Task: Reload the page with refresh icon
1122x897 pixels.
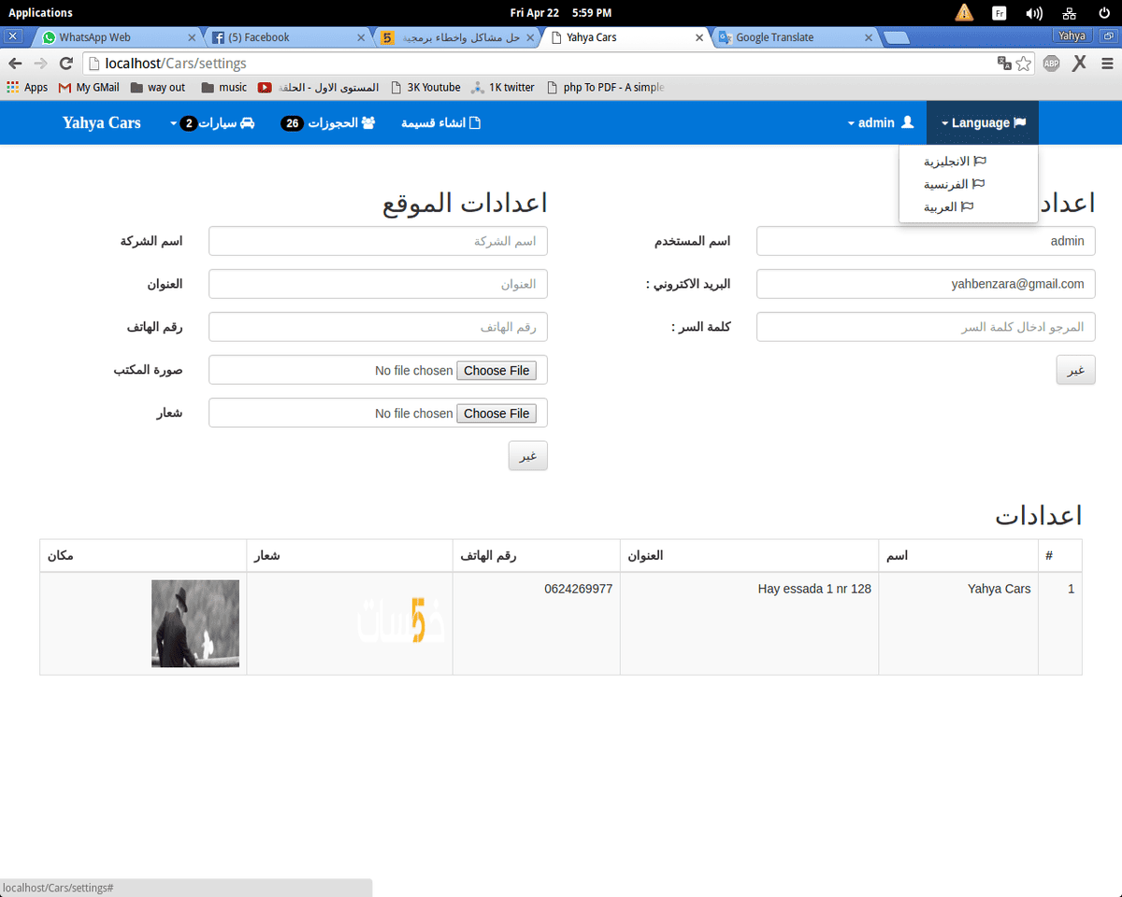Action: 65,64
